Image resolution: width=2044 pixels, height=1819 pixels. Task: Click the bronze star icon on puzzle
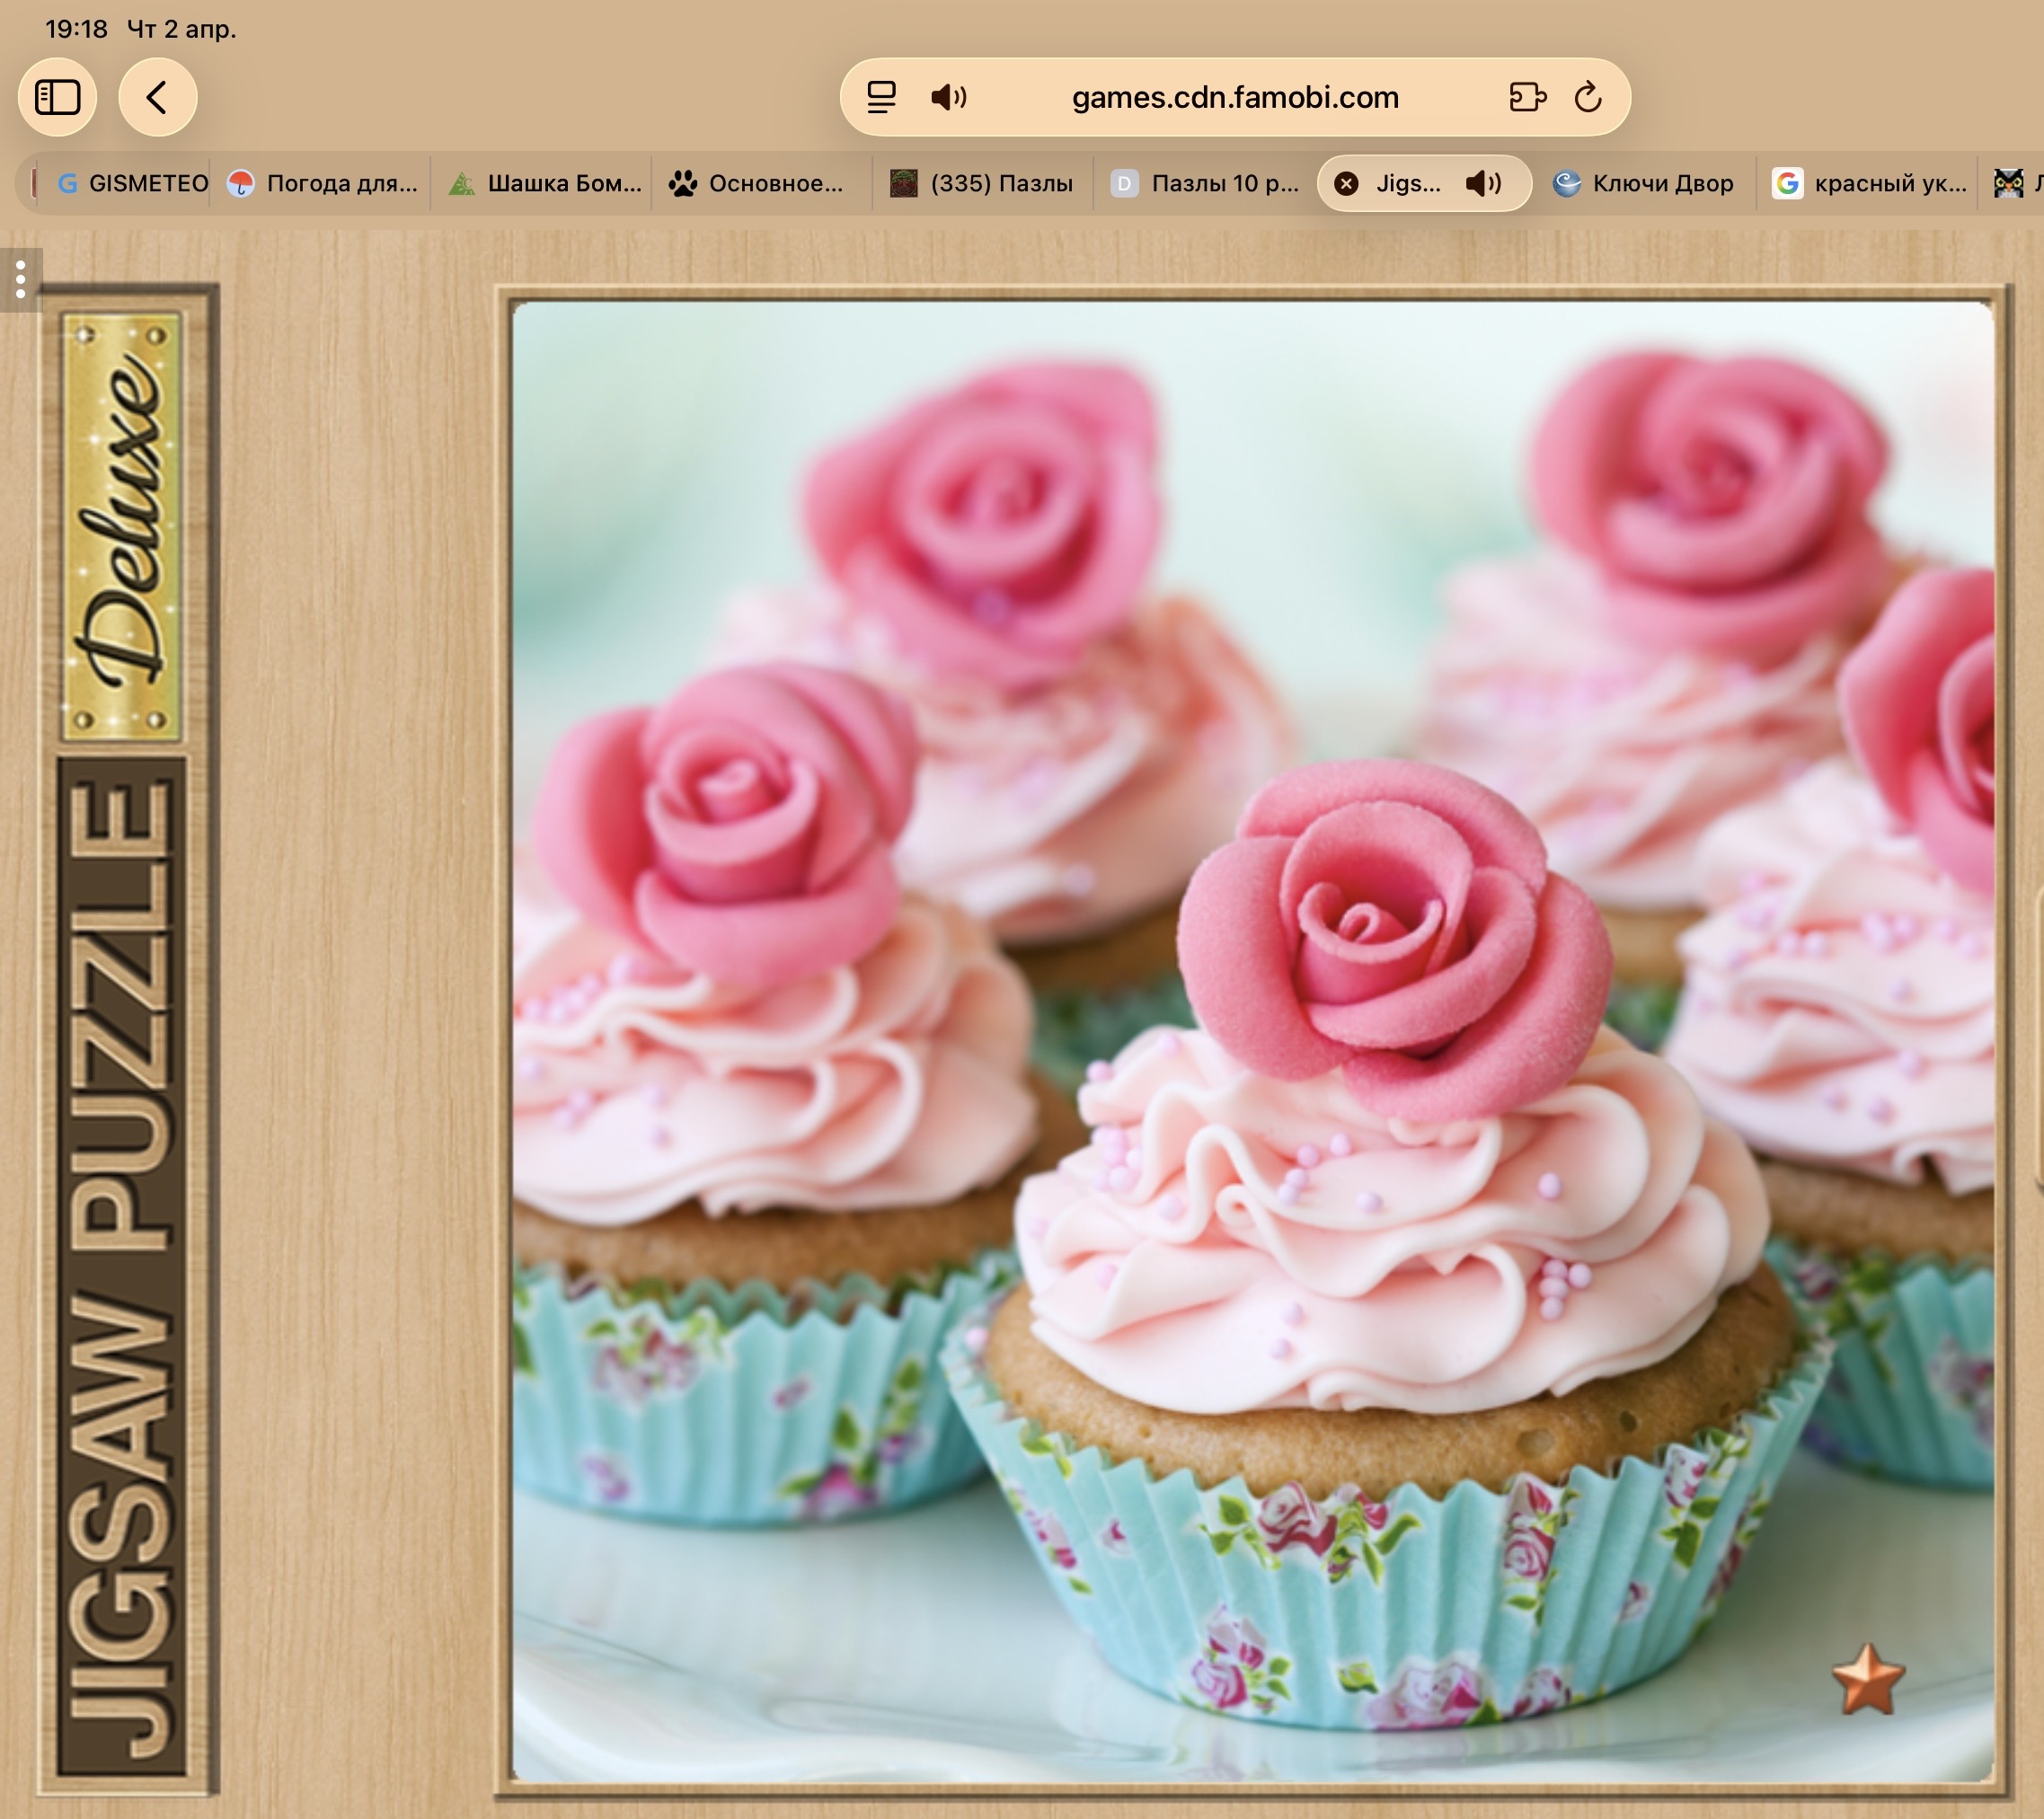click(x=1868, y=1680)
